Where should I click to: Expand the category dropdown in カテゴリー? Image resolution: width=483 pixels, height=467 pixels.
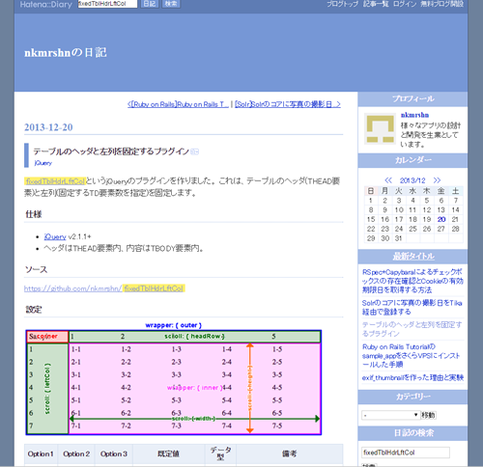pos(390,415)
